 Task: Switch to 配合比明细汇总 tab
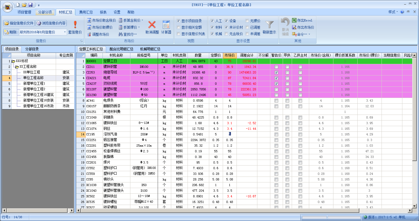[121, 49]
